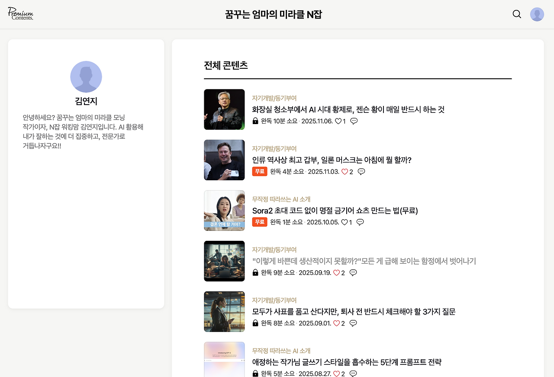Open the 사표 article thumbnail of woman at airport
This screenshot has height=377, width=554.
click(x=224, y=312)
